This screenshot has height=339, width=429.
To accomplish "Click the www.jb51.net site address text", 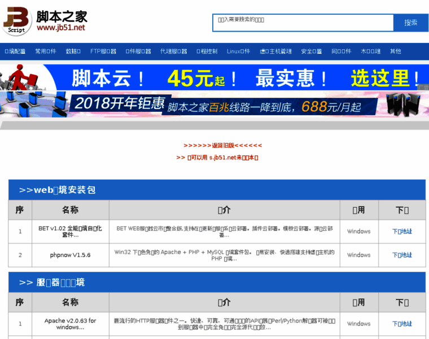I will pyautogui.click(x=61, y=28).
